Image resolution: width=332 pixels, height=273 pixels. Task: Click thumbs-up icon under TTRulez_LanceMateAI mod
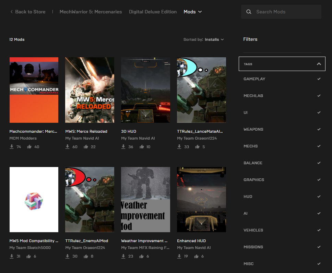tap(197, 146)
